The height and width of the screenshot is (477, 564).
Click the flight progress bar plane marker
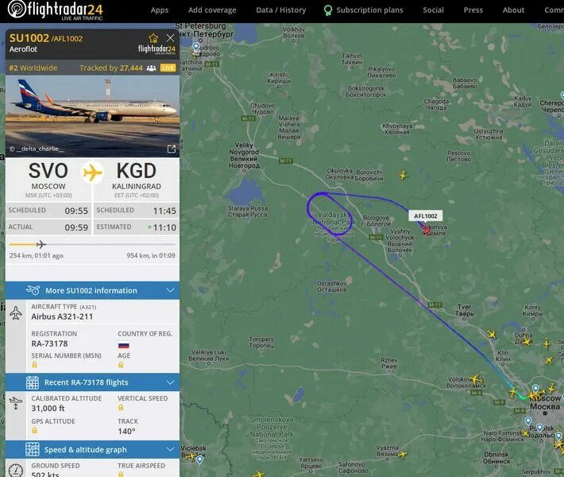point(41,244)
